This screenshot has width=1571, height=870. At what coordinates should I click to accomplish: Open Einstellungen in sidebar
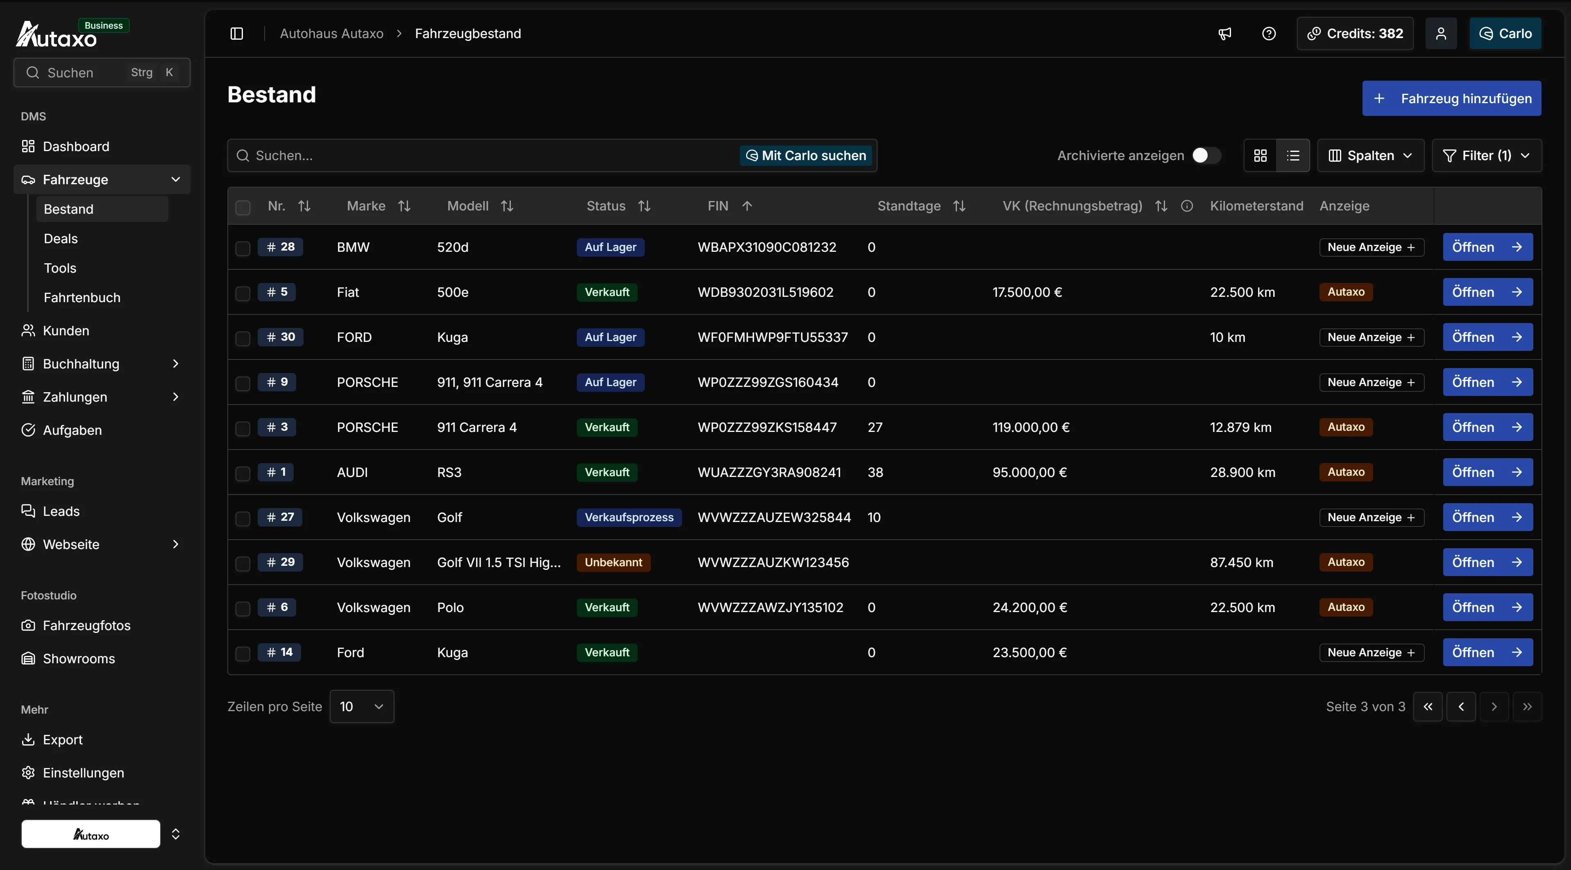tap(101, 773)
